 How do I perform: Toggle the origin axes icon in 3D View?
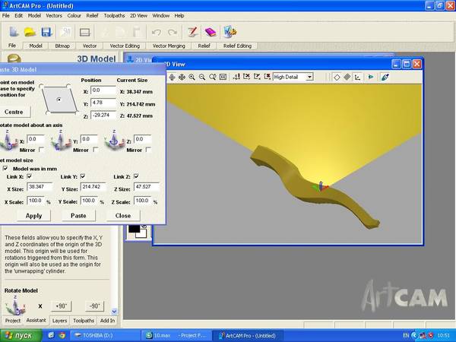[x=357, y=77]
